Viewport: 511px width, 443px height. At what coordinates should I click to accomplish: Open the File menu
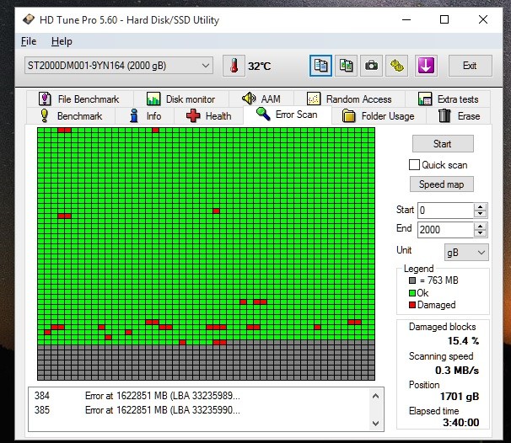point(29,41)
